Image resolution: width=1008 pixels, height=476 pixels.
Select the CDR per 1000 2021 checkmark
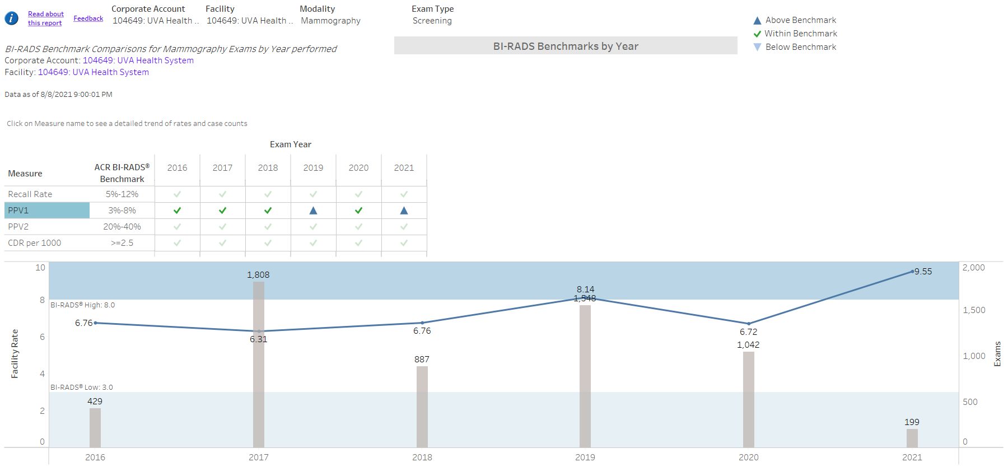pyautogui.click(x=404, y=243)
